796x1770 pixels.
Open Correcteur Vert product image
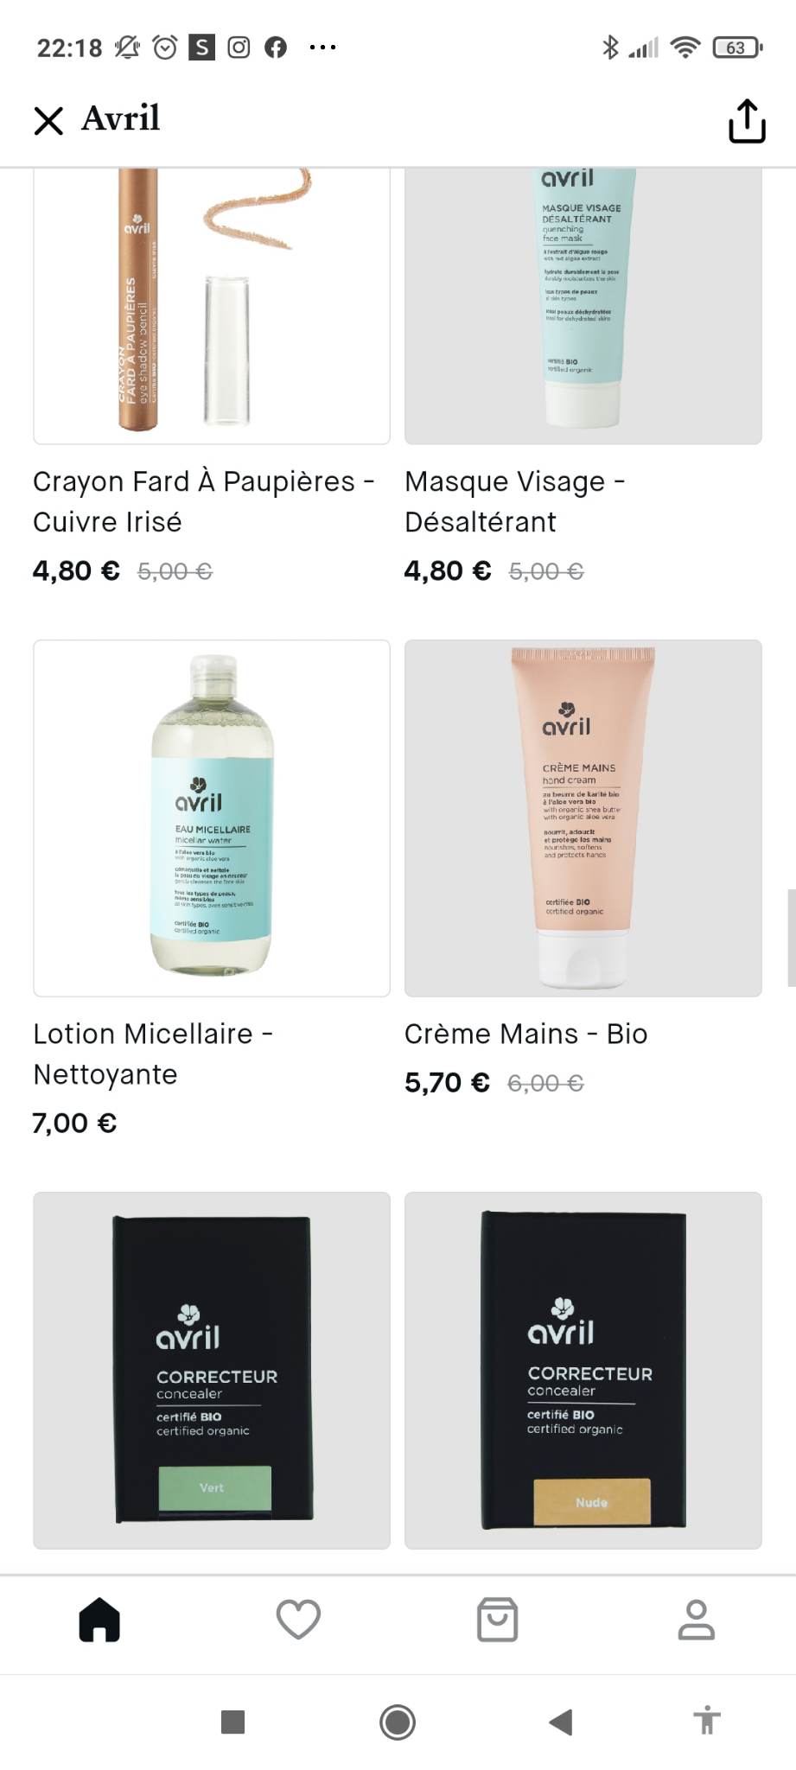coord(212,1370)
